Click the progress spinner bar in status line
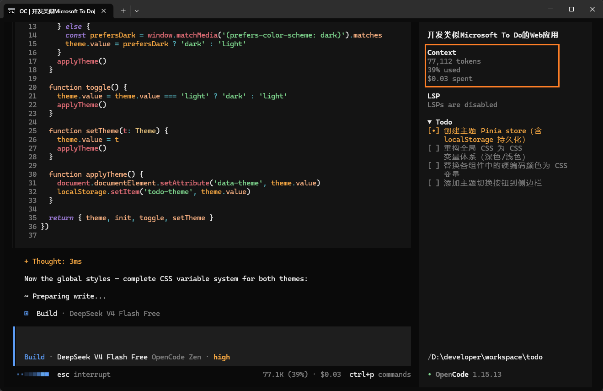This screenshot has width=603, height=391. click(x=33, y=375)
